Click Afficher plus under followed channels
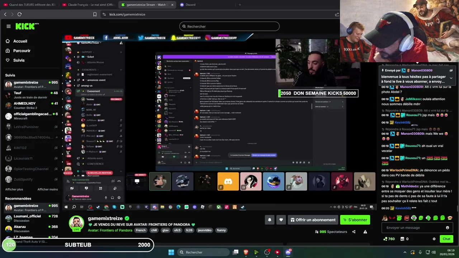This screenshot has width=459, height=258. 14,190
